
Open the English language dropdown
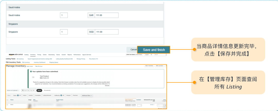tap(148, 55)
